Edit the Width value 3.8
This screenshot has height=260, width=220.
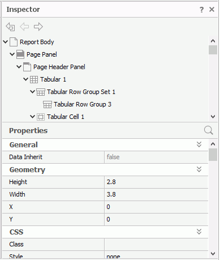156,194
